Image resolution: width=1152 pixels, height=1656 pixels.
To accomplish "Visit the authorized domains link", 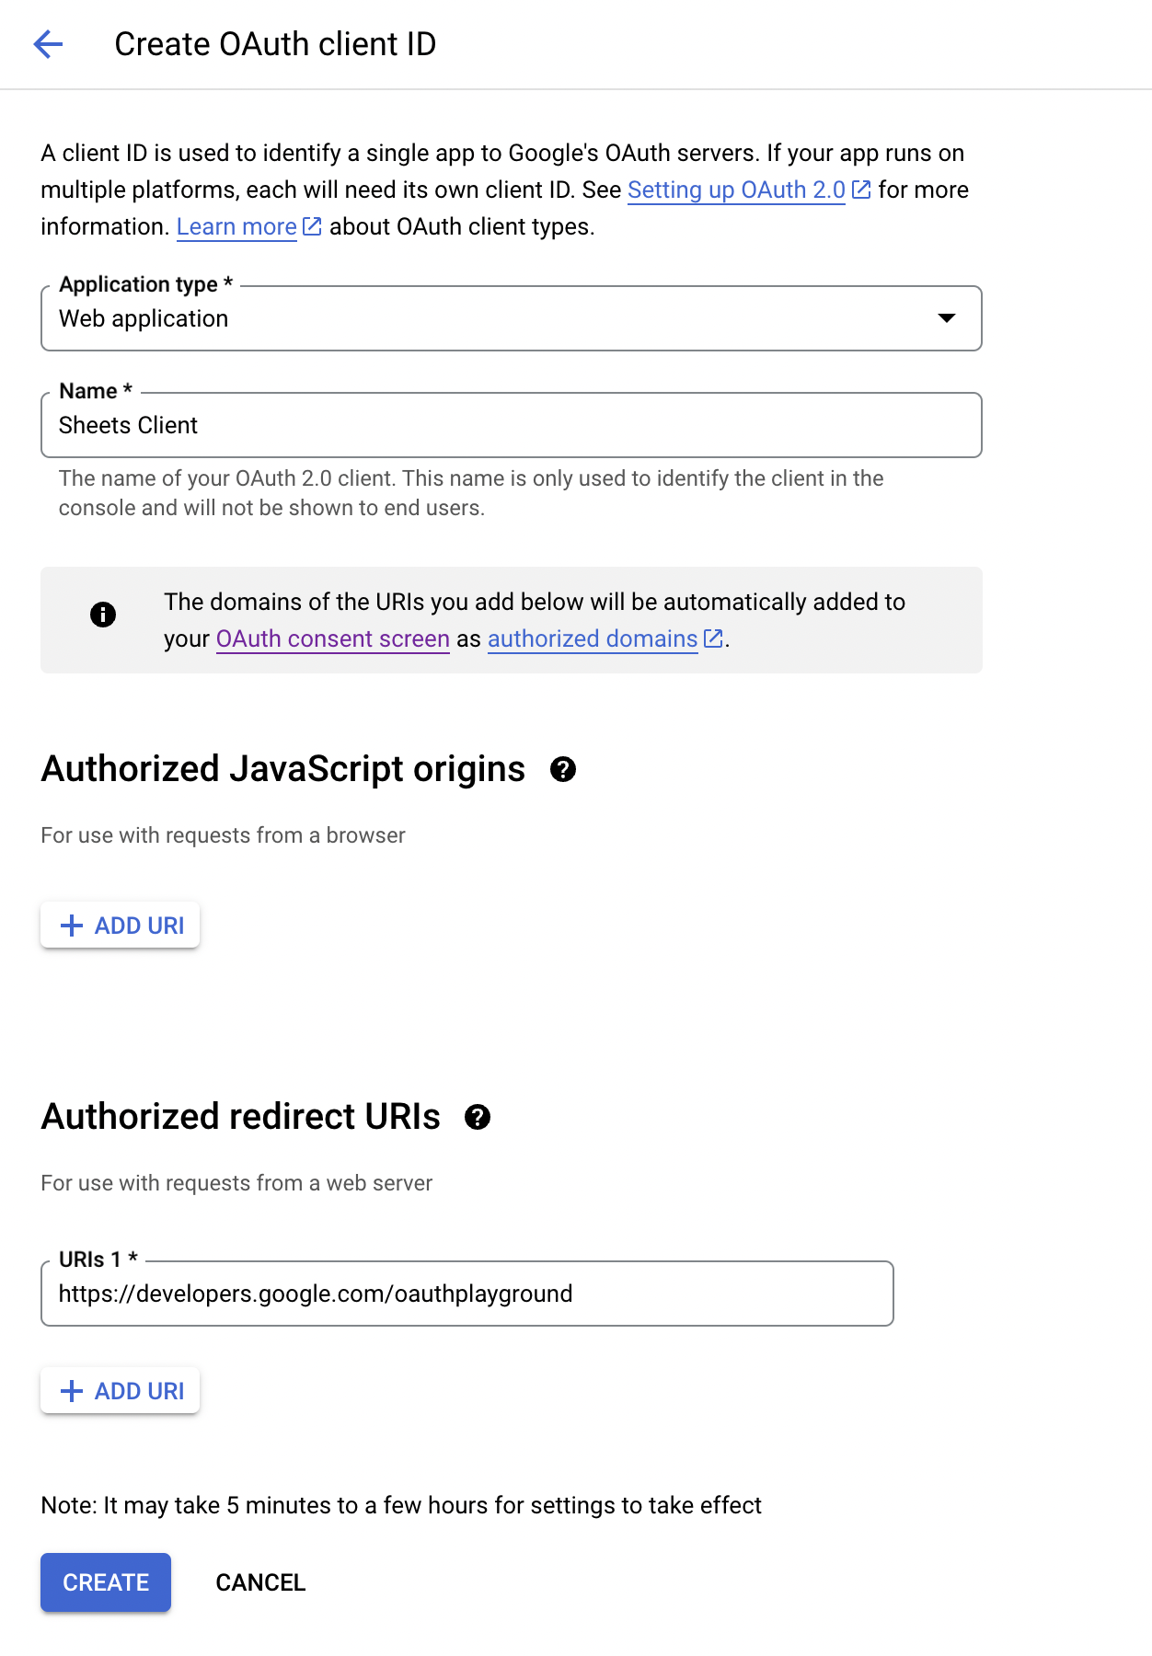I will click(x=592, y=638).
